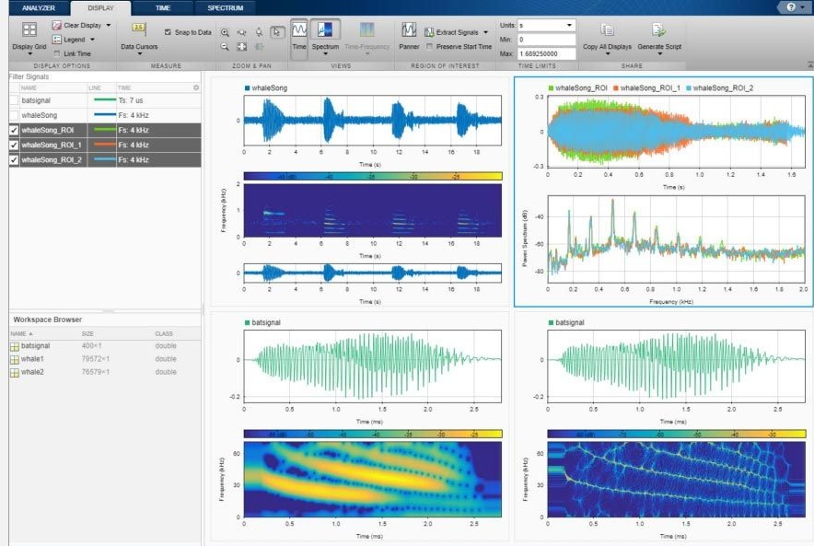Enable the Link Time checkbox
Screen dimensions: 814x546
click(57, 53)
